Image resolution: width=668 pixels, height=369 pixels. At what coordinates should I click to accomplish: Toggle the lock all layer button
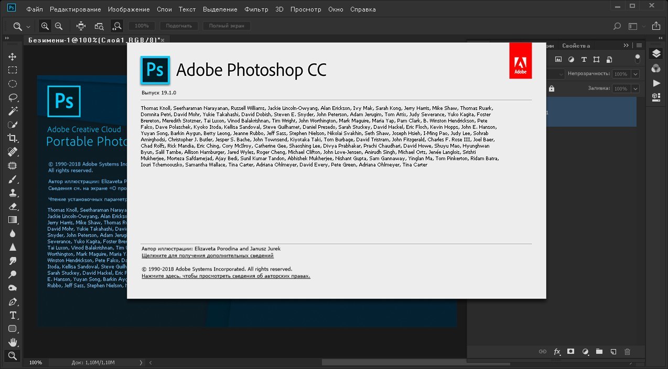coord(551,89)
